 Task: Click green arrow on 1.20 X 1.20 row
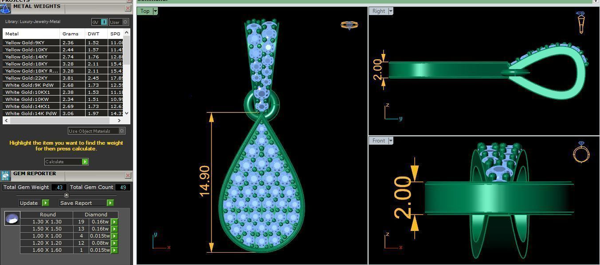114,243
